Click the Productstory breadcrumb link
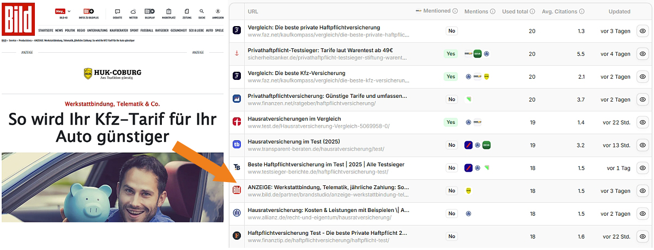 click(x=25, y=40)
